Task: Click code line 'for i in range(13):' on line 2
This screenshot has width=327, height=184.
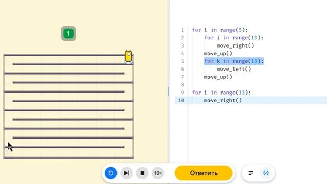Action: [233, 38]
